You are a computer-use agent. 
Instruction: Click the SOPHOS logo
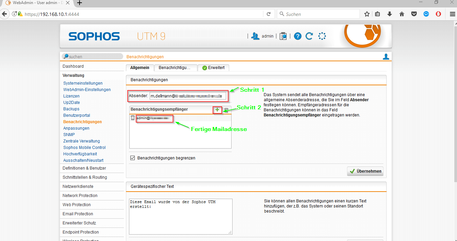coord(94,37)
